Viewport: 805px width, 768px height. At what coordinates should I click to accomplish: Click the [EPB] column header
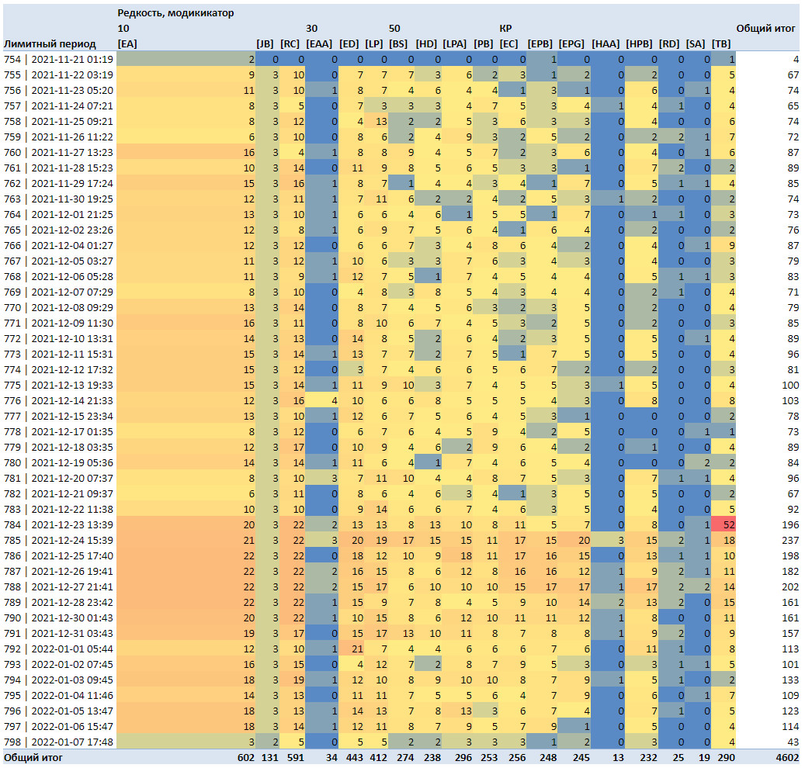pos(540,44)
